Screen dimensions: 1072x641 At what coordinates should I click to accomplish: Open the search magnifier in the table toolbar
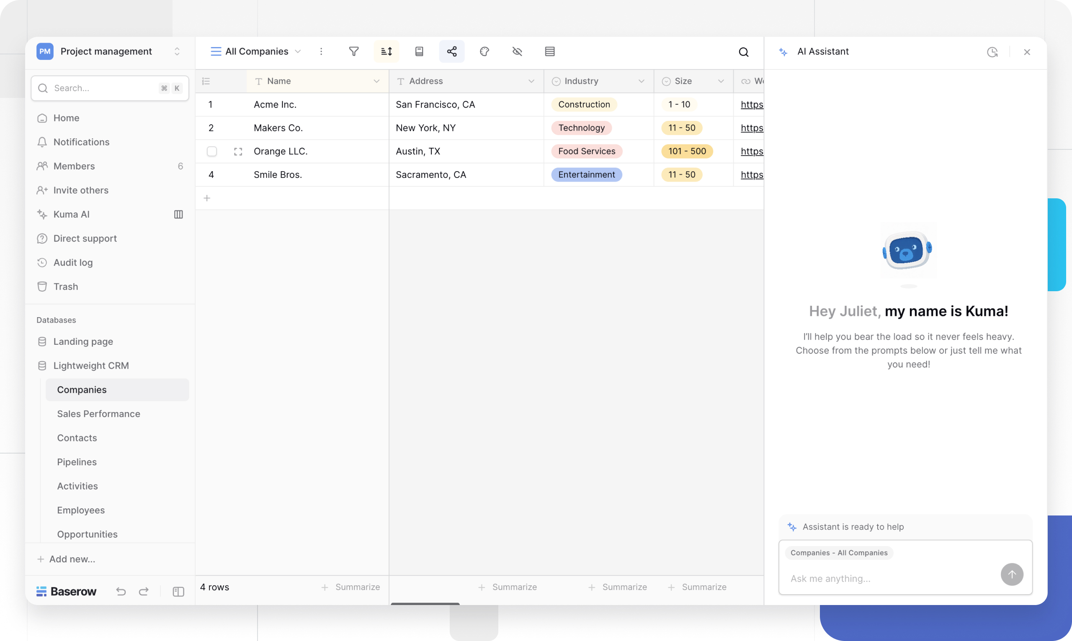point(743,52)
